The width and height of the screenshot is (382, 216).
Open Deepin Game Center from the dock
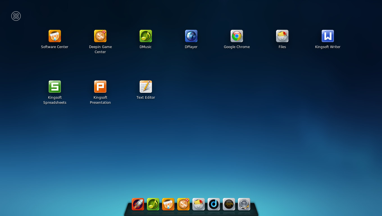183,204
